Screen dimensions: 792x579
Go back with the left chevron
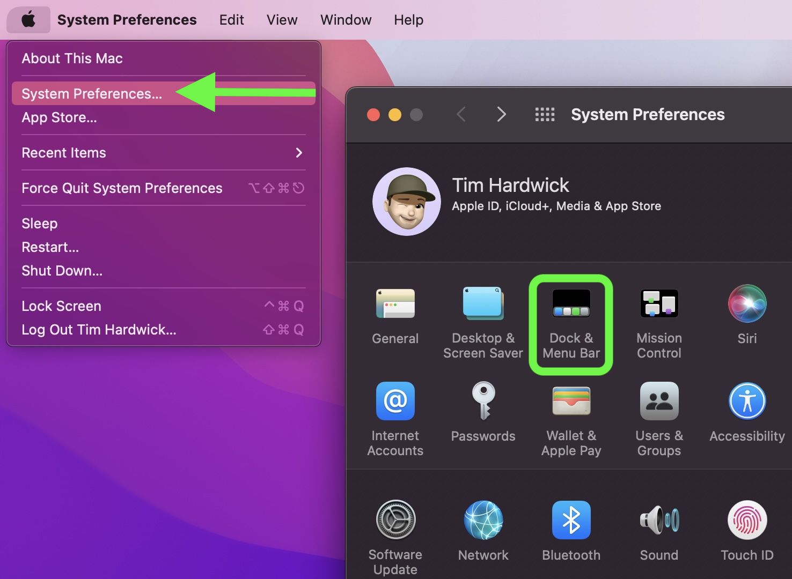[461, 114]
